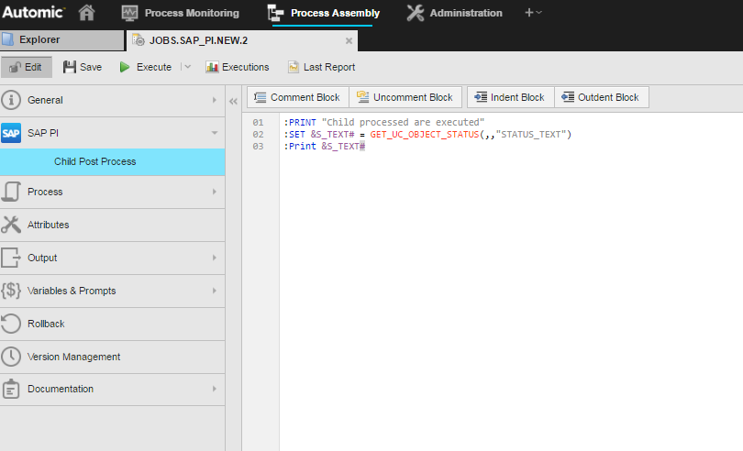Click the General info icon

[11, 100]
